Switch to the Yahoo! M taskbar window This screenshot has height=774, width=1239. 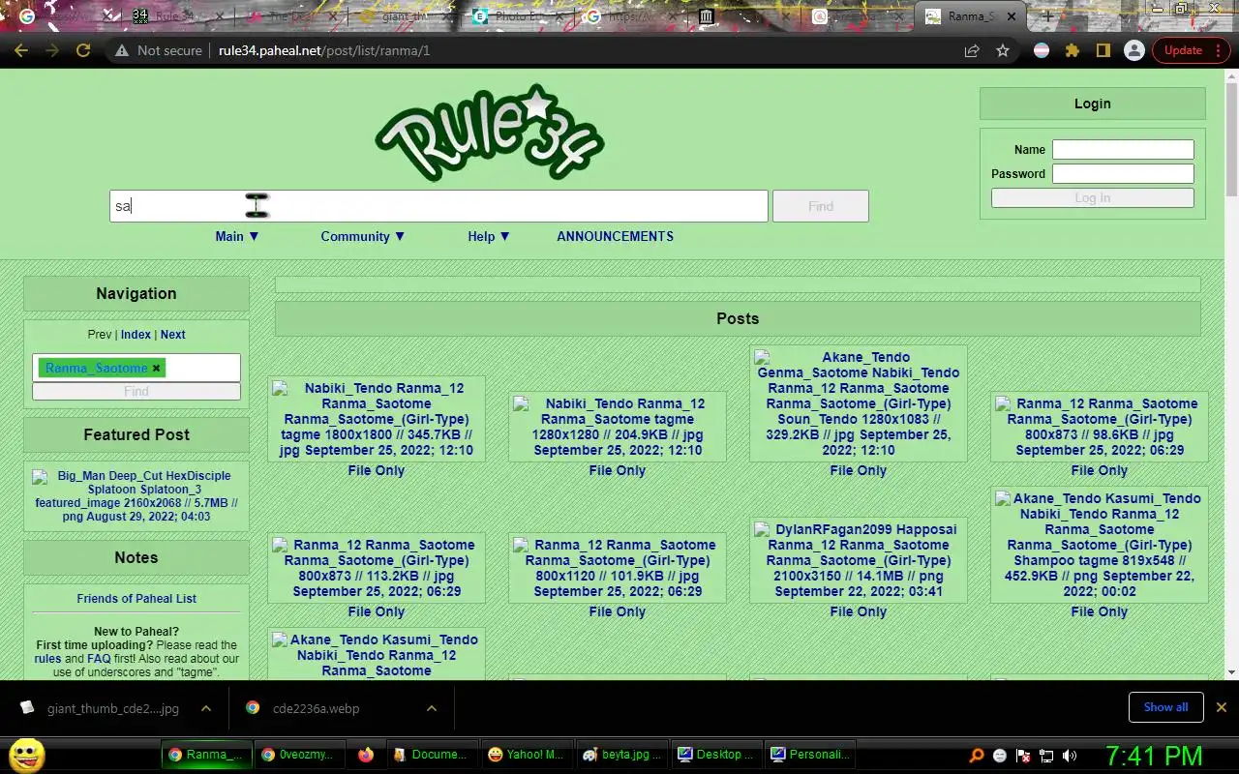(x=527, y=755)
